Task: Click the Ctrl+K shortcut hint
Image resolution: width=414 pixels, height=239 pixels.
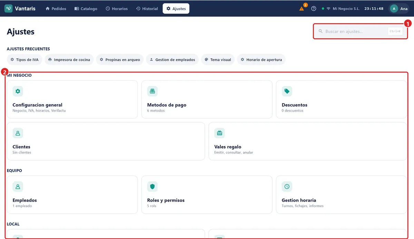Action: click(x=395, y=31)
